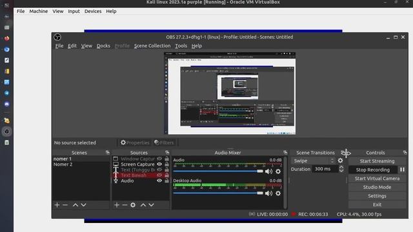Adjust the Audio volume slider
Screen dimensions: 413x232
[x=218, y=171]
